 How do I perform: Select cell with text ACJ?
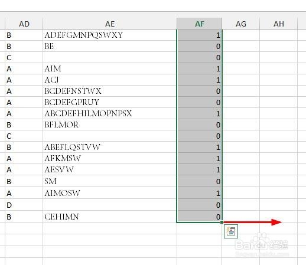(110, 80)
